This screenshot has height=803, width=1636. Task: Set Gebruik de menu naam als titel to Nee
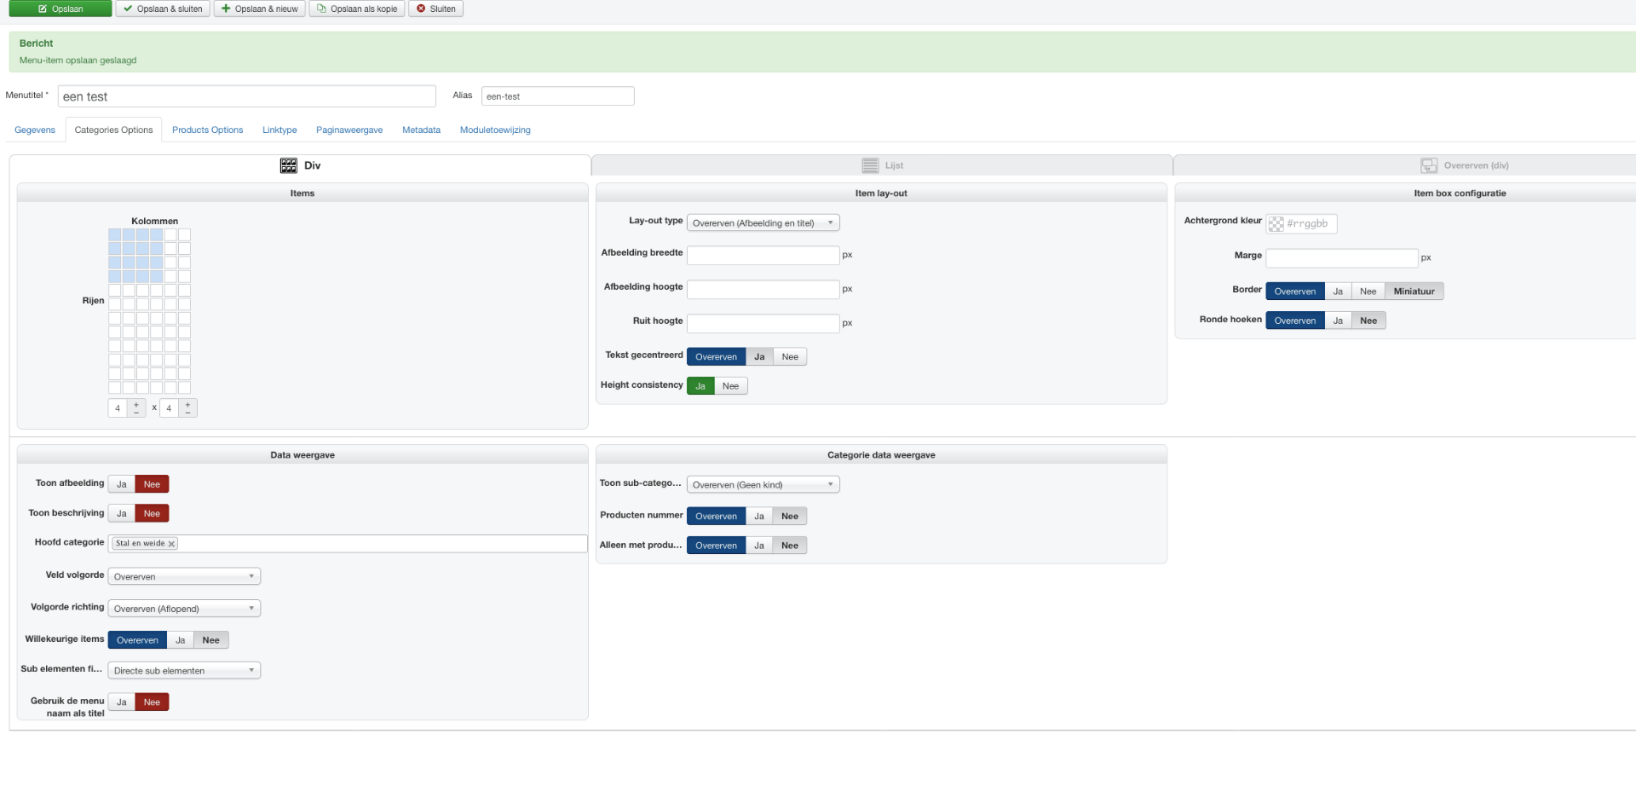(x=152, y=702)
